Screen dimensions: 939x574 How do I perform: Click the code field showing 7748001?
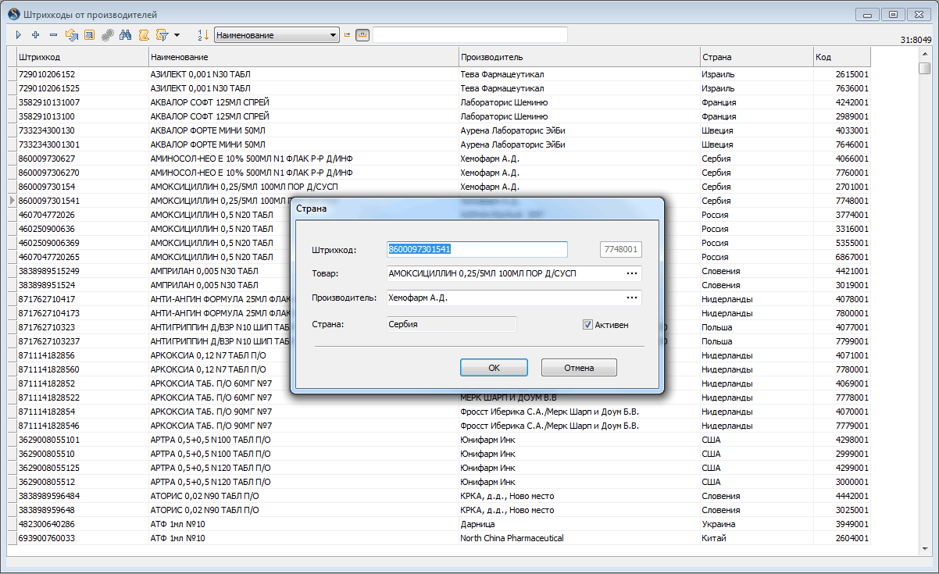pyautogui.click(x=620, y=249)
